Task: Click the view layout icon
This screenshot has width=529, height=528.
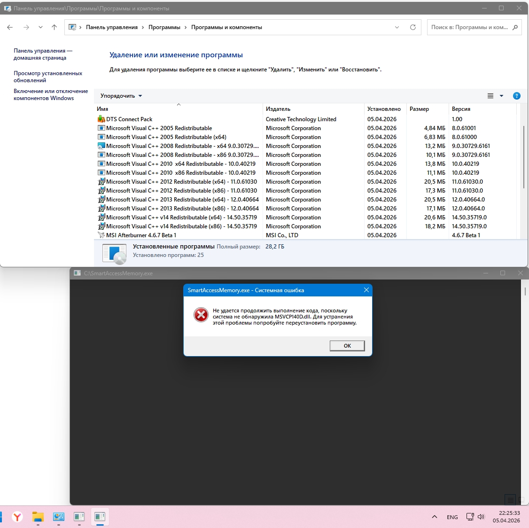Action: [x=490, y=96]
